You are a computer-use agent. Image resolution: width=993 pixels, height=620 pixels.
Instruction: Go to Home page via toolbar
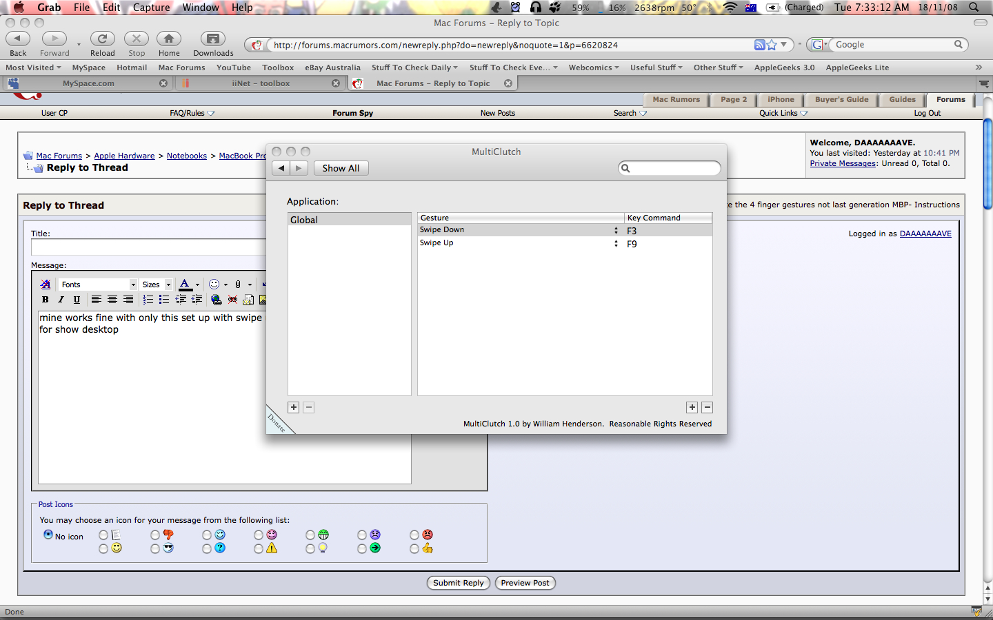tap(169, 39)
